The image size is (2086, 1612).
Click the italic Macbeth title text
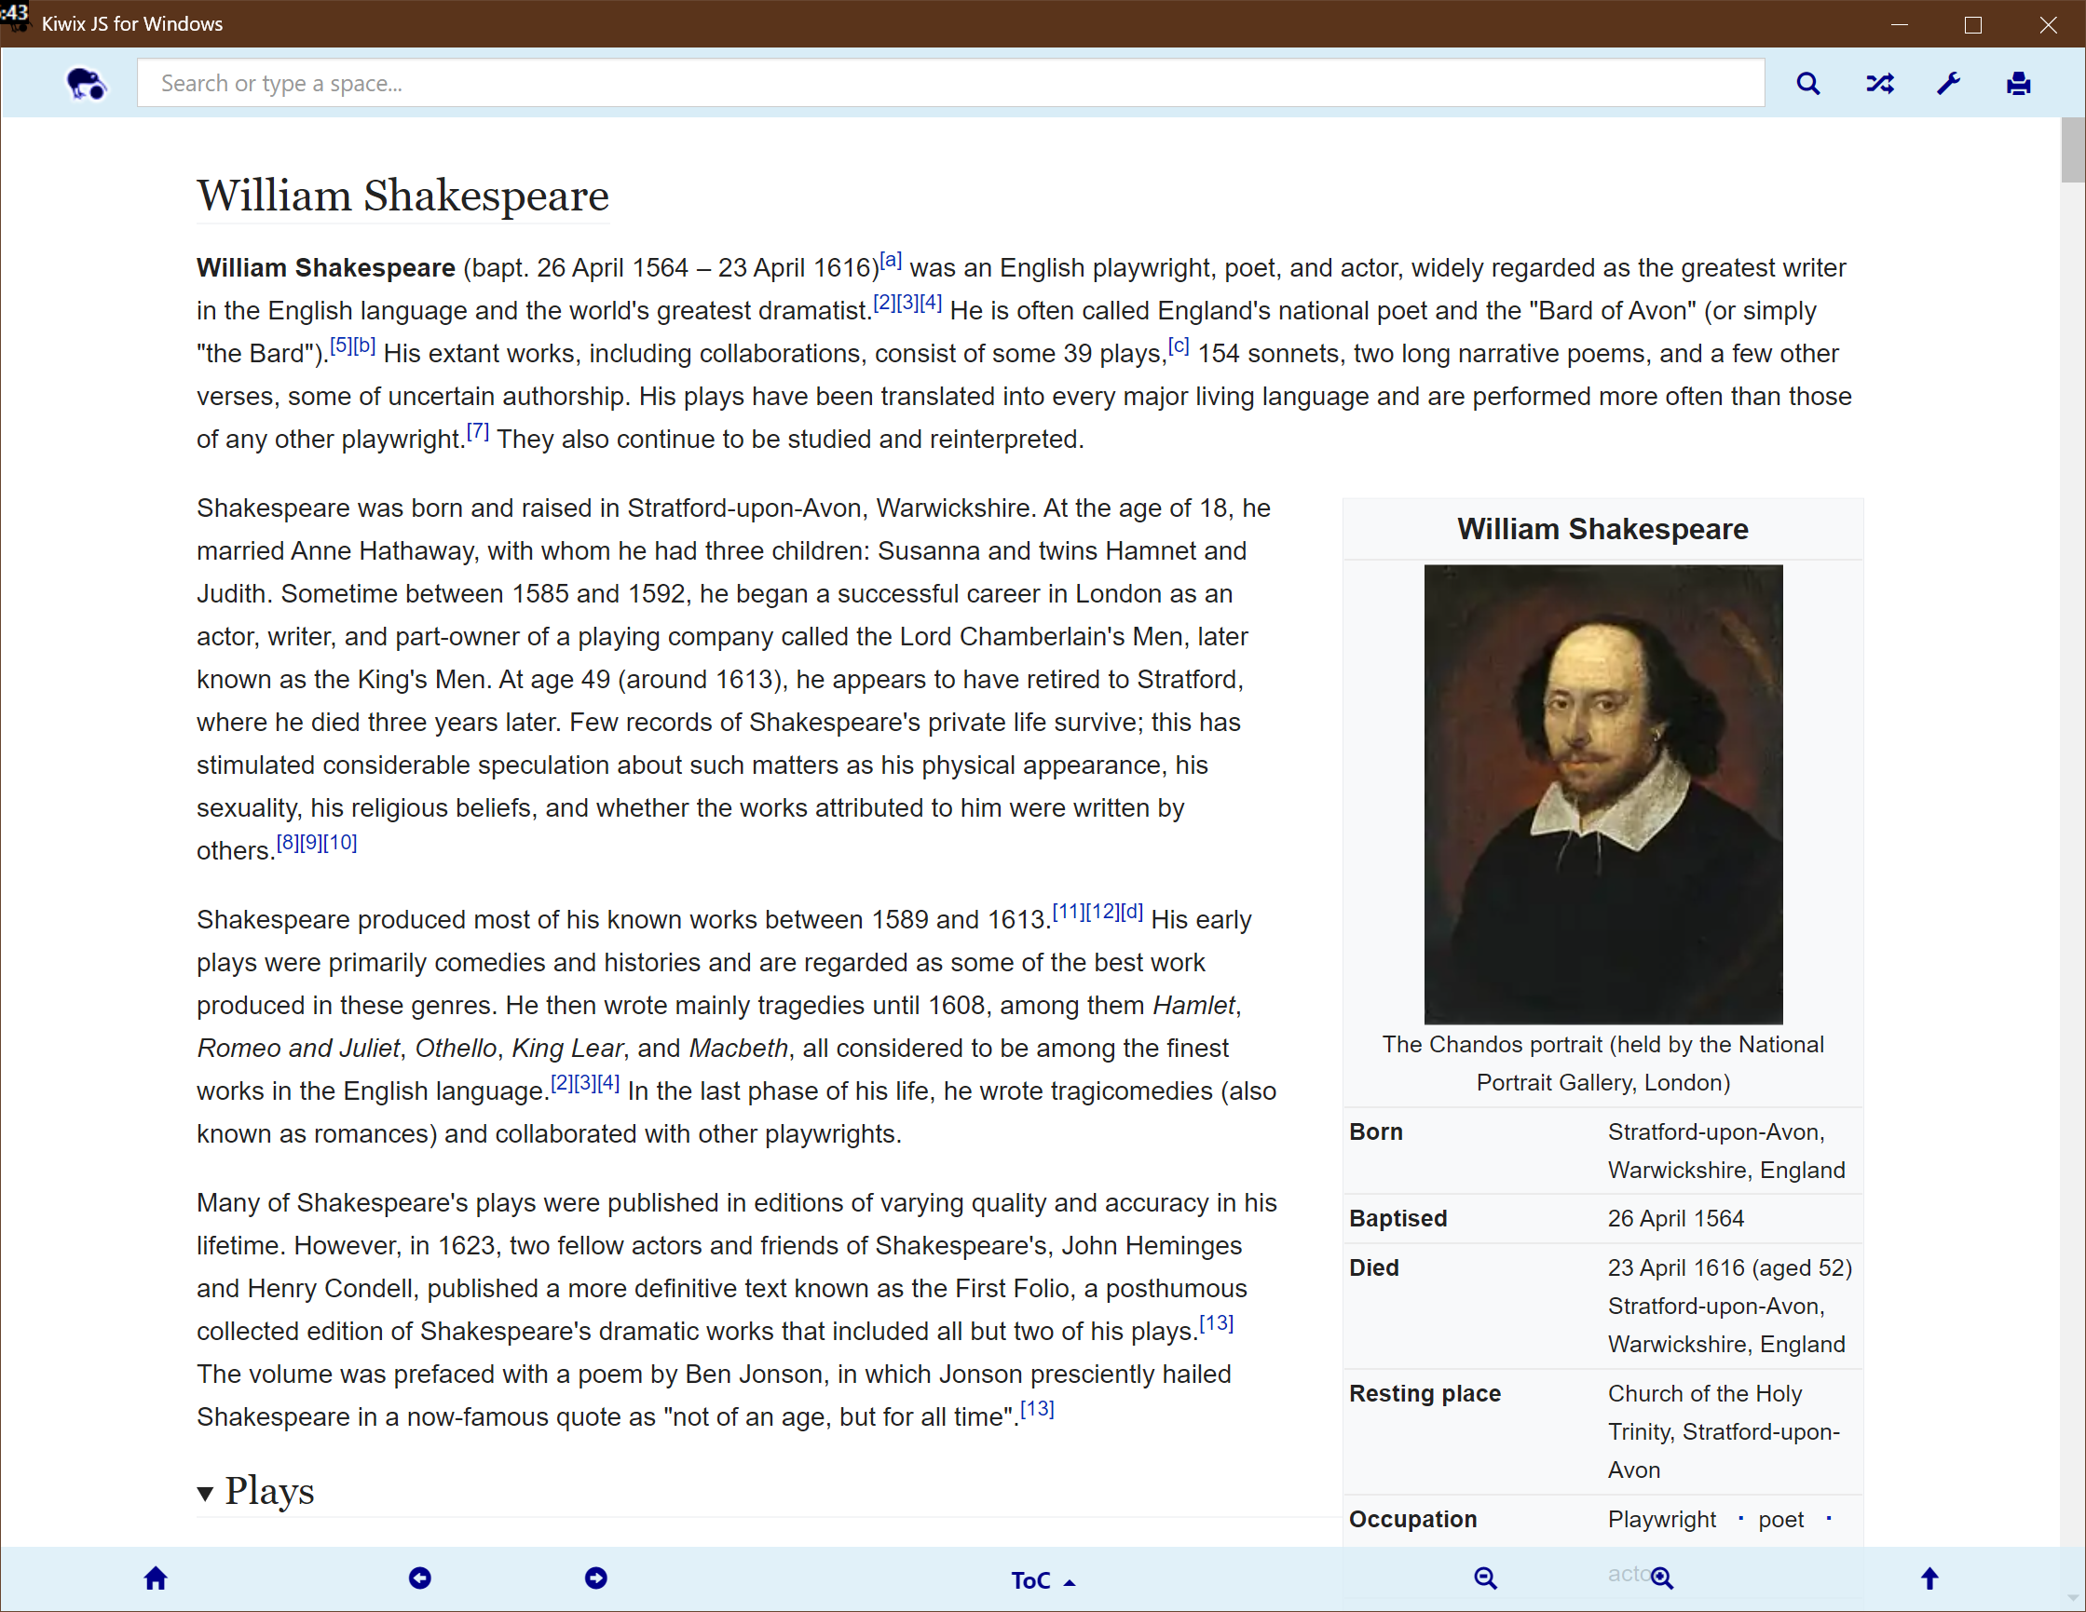[738, 1048]
